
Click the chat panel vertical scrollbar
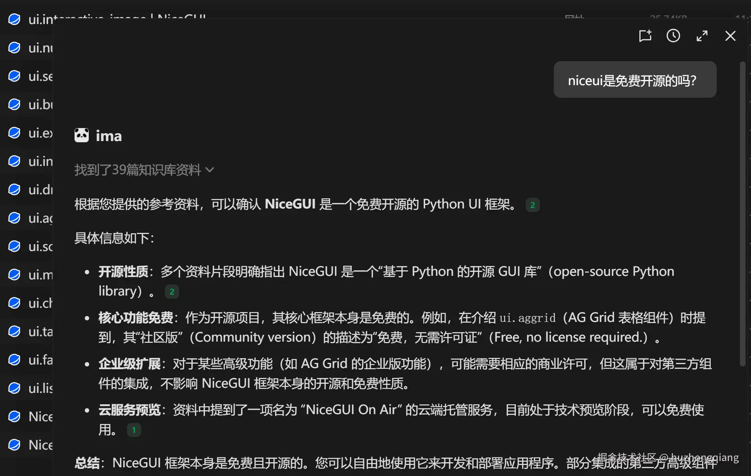[742, 214]
